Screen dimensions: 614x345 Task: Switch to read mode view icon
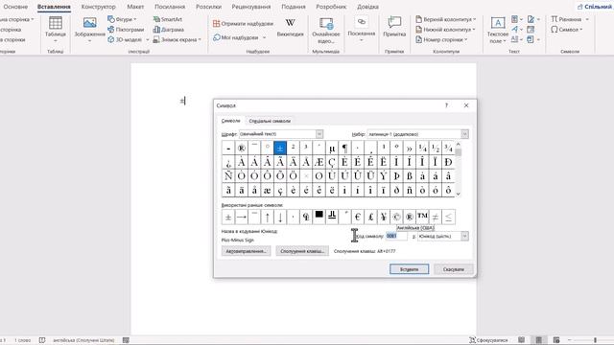[522, 340]
